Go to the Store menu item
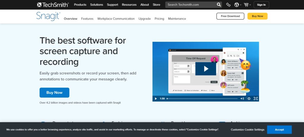 (x=156, y=5)
